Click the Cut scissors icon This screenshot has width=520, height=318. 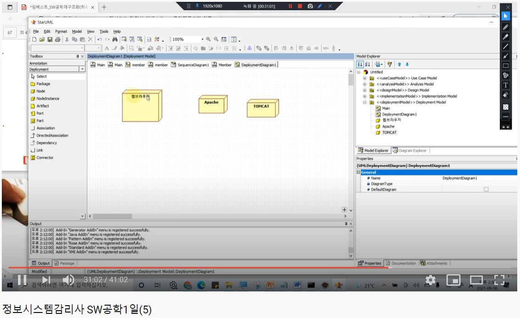click(66, 39)
